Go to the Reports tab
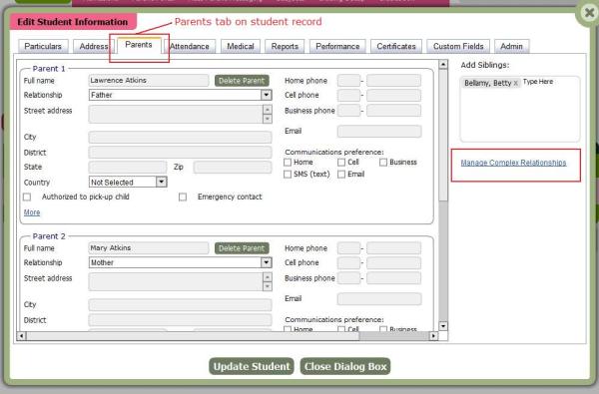Screen dimensions: 599x394 click(x=285, y=46)
